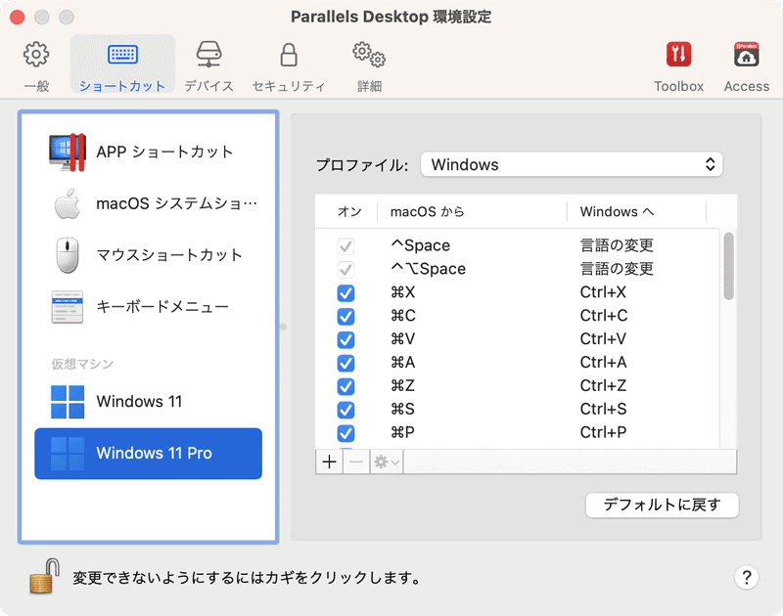The width and height of the screenshot is (783, 616).
Task: Add a new shortcut with the + button
Action: [x=330, y=462]
